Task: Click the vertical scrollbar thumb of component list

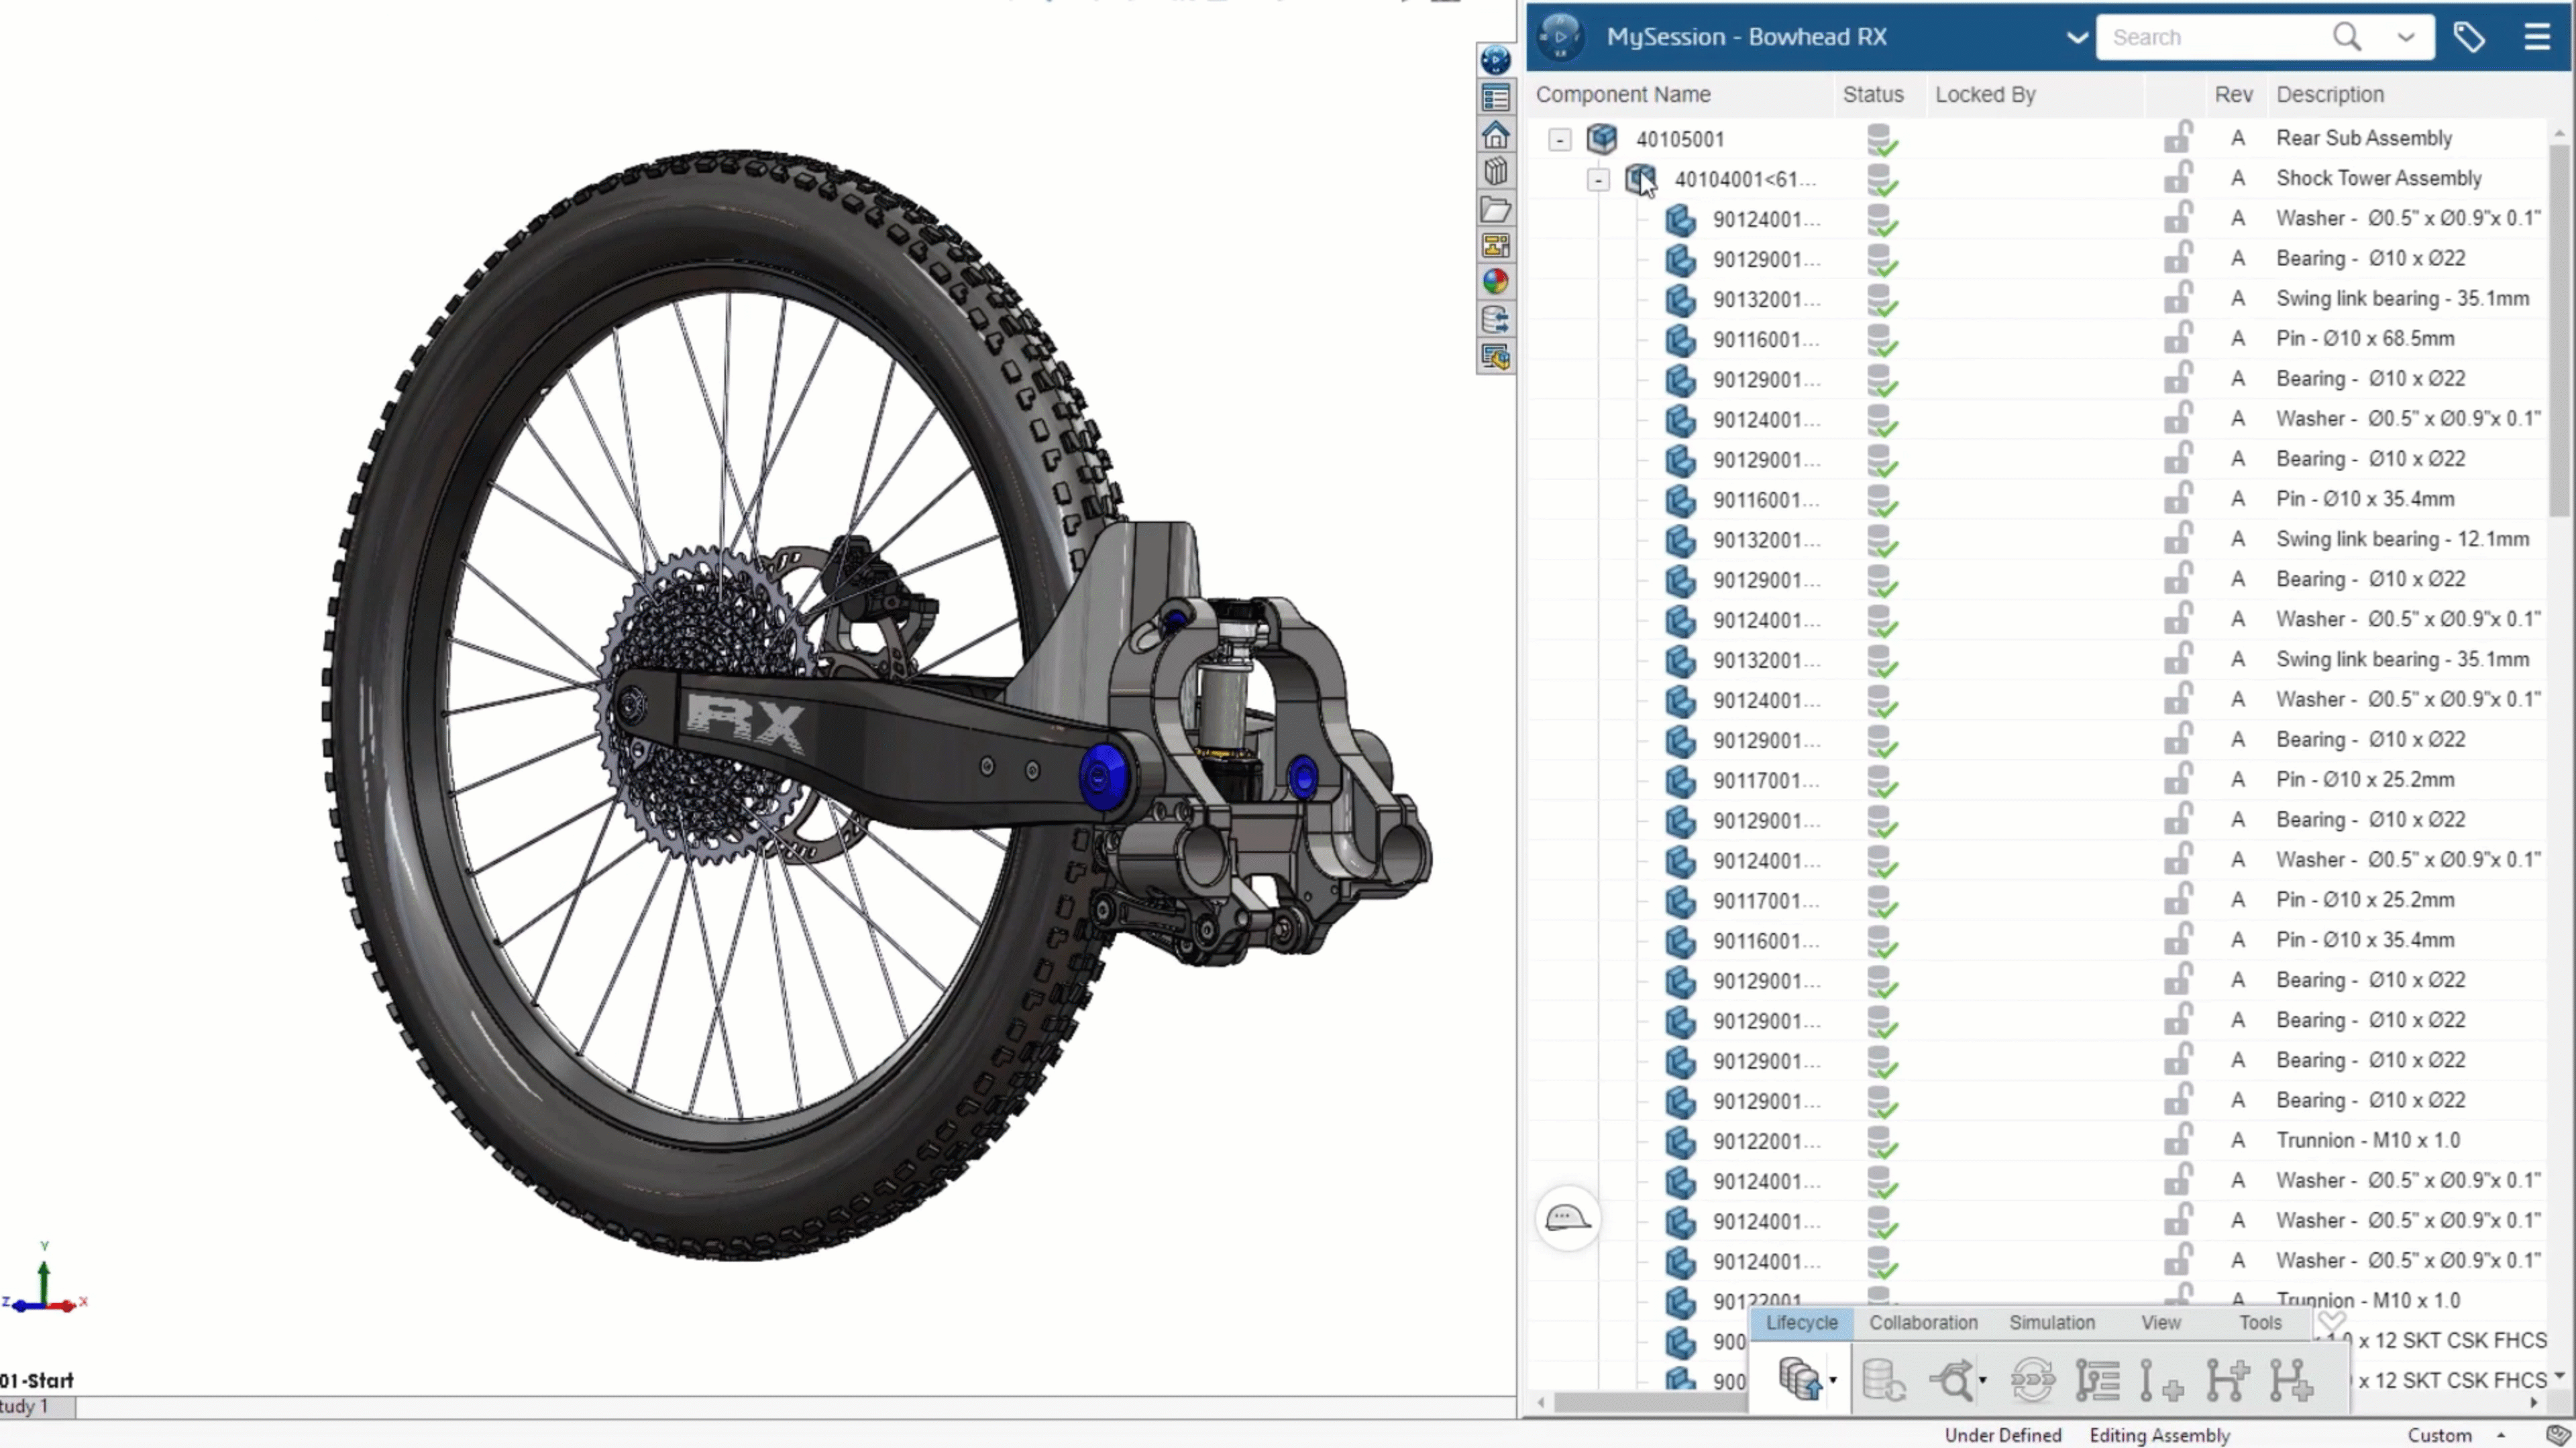Action: coord(2559,330)
